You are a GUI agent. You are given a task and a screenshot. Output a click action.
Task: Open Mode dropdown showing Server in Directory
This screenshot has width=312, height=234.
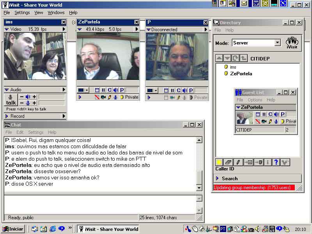point(278,43)
